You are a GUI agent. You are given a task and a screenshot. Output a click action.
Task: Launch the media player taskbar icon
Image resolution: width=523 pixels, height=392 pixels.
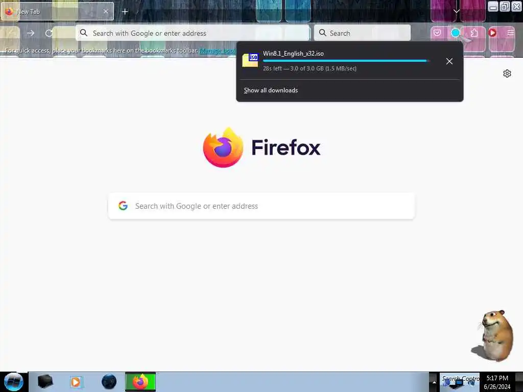tap(76, 382)
